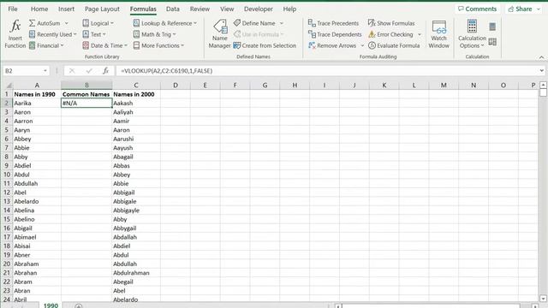Select the 'Names in 2000' header cell
Screen dimensions: 548x308
(x=136, y=94)
